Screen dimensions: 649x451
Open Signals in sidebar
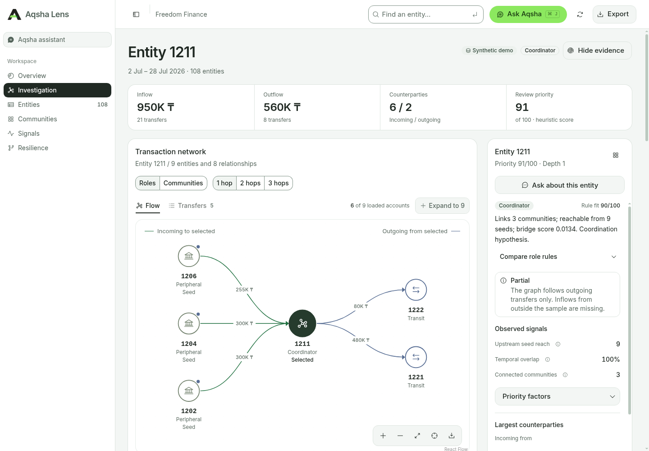[57, 133]
